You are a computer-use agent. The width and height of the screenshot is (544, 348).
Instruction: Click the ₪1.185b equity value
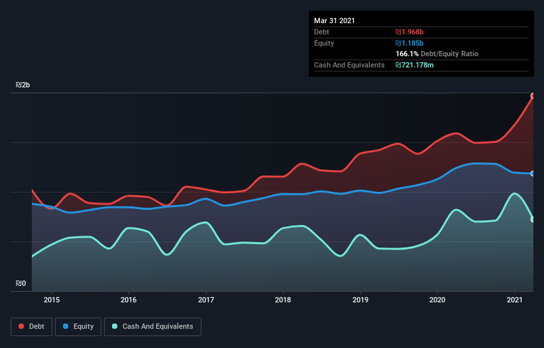tap(409, 43)
